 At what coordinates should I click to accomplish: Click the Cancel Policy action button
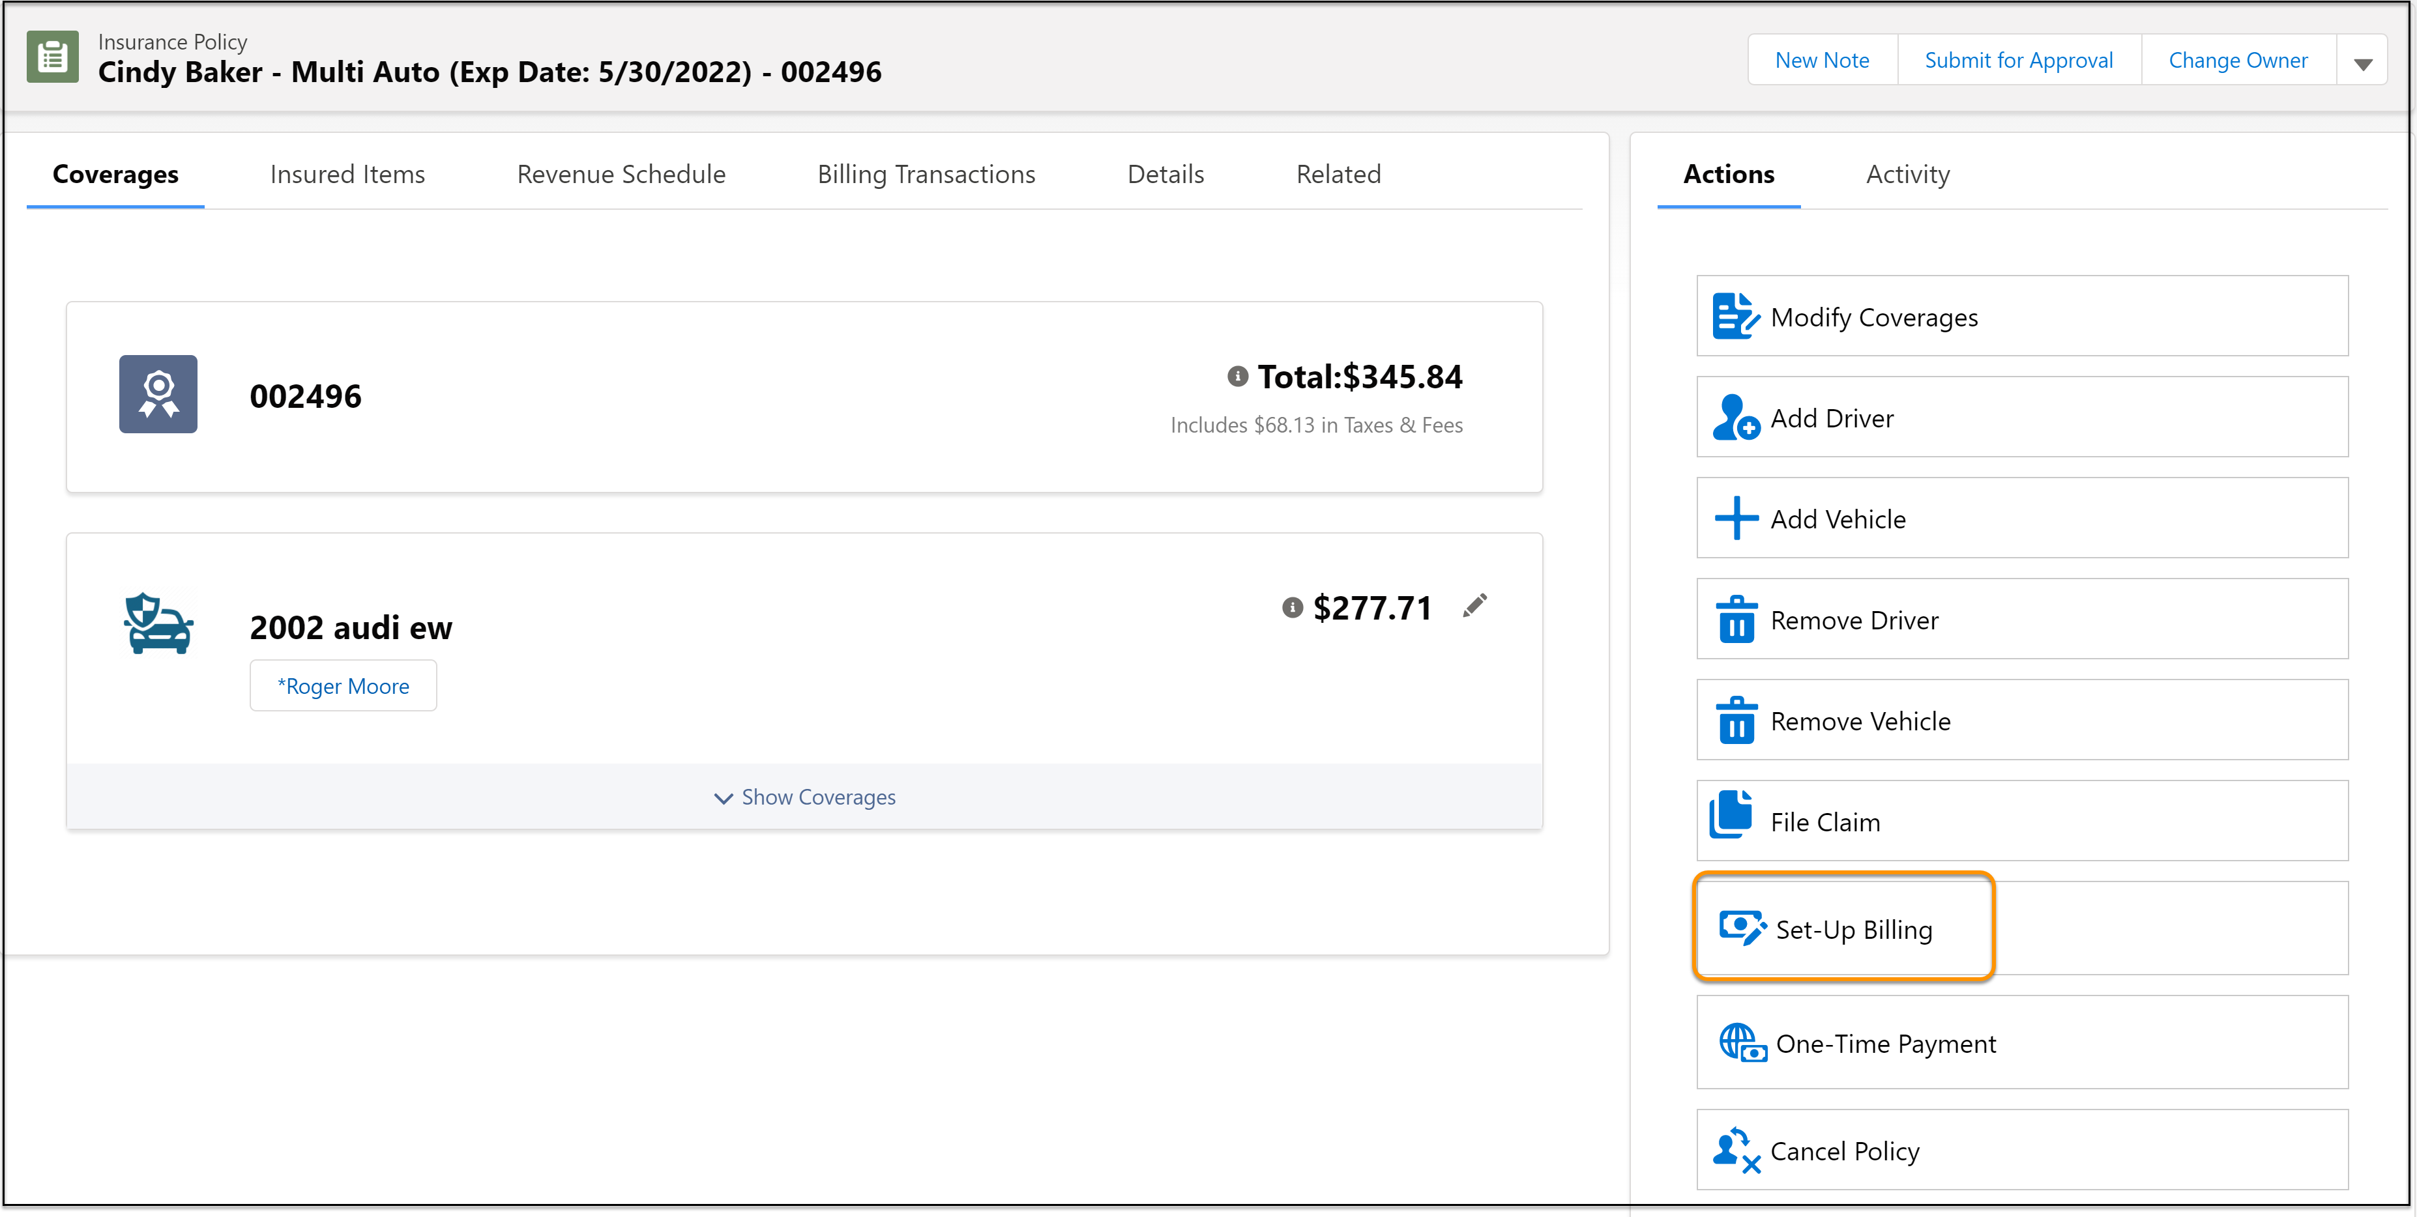2022,1149
